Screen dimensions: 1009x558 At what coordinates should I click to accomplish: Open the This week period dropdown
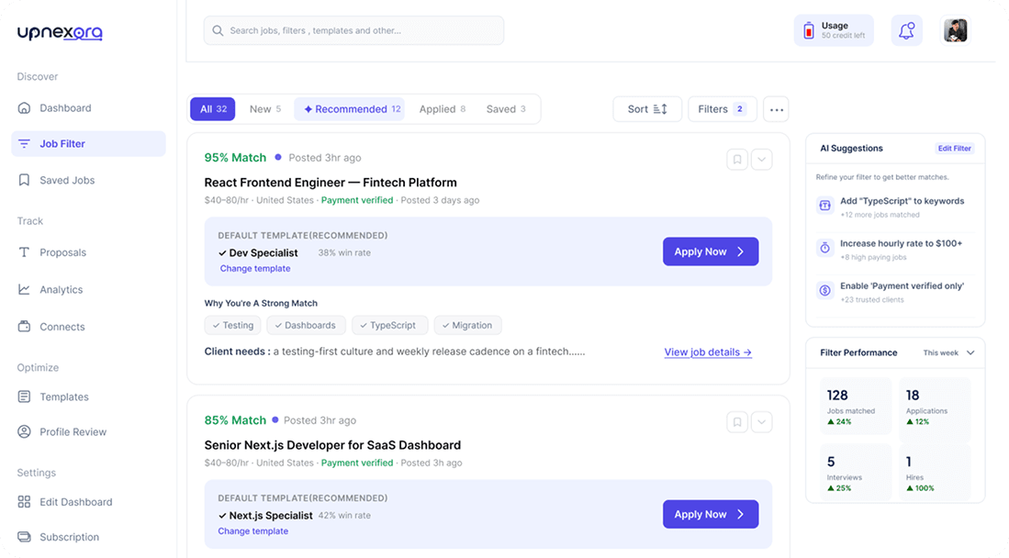point(948,352)
